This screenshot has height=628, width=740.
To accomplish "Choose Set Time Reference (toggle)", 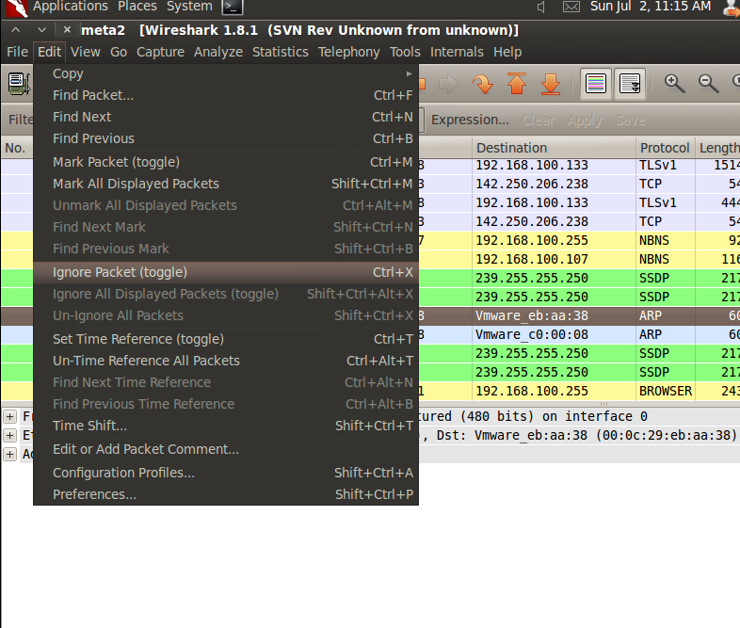I will click(x=226, y=339).
